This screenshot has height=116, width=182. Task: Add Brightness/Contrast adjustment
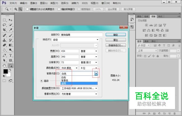[146, 25]
